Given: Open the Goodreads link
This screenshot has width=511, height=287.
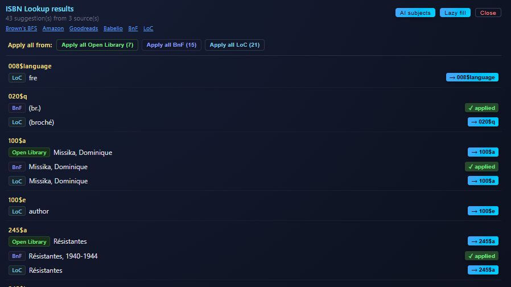Looking at the screenshot, I should point(84,28).
